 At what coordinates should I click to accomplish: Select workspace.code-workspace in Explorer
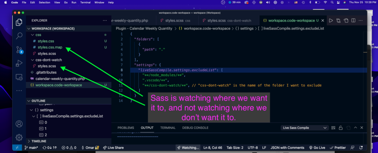(x=59, y=85)
